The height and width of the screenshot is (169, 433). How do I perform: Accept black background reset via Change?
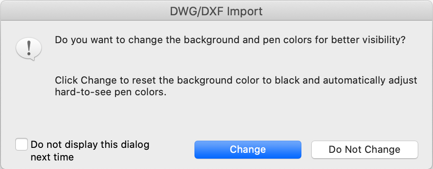[x=247, y=150]
